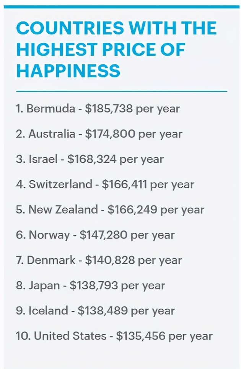Select the Denmark $140,828 list entry
Screen dimensions: 241x369
[99, 260]
